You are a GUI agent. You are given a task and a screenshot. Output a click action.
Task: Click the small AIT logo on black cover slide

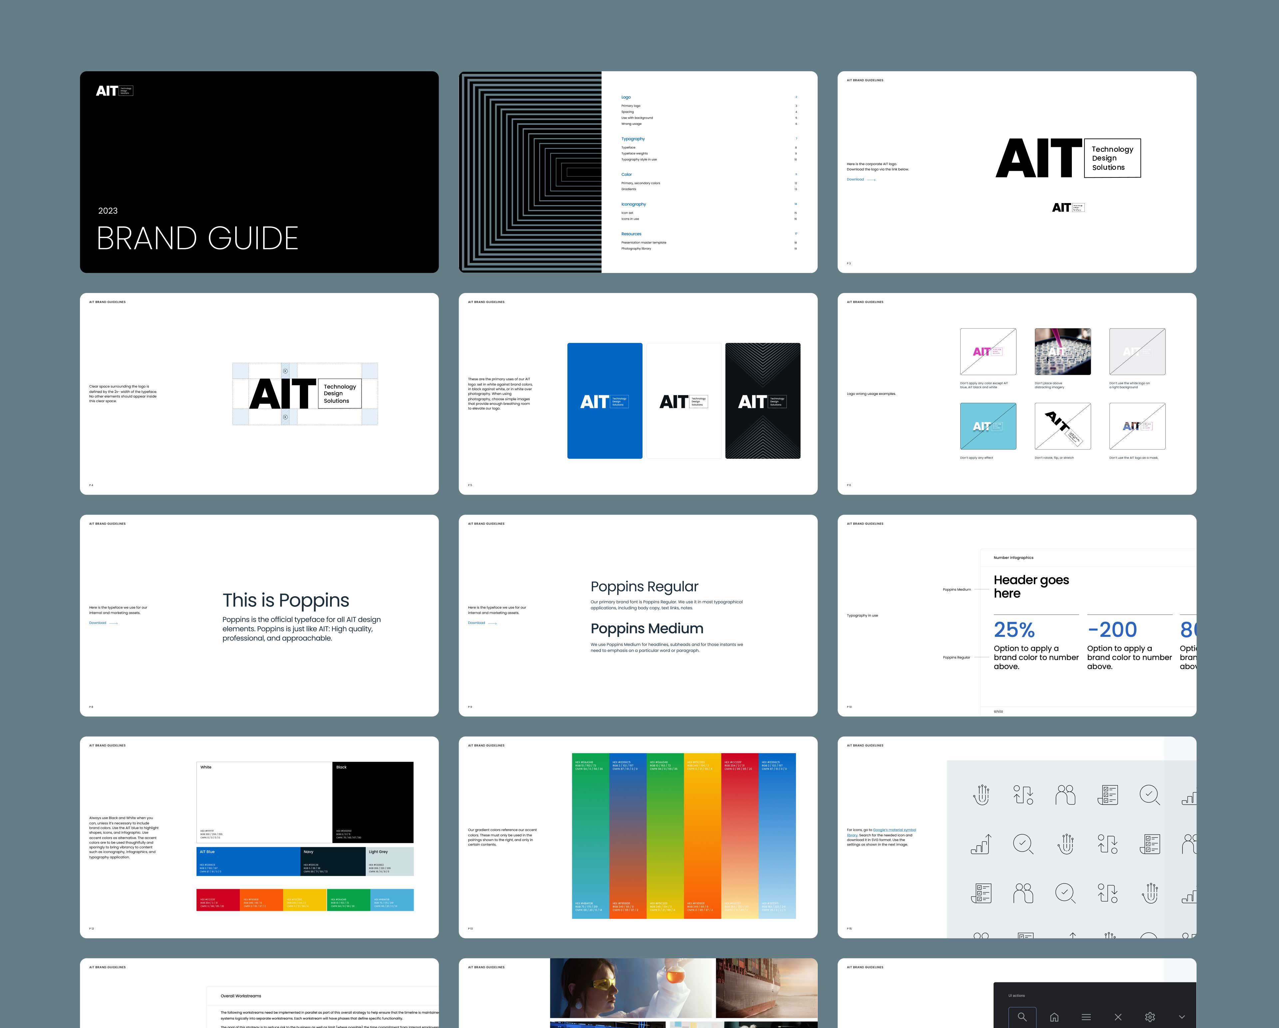tap(115, 91)
